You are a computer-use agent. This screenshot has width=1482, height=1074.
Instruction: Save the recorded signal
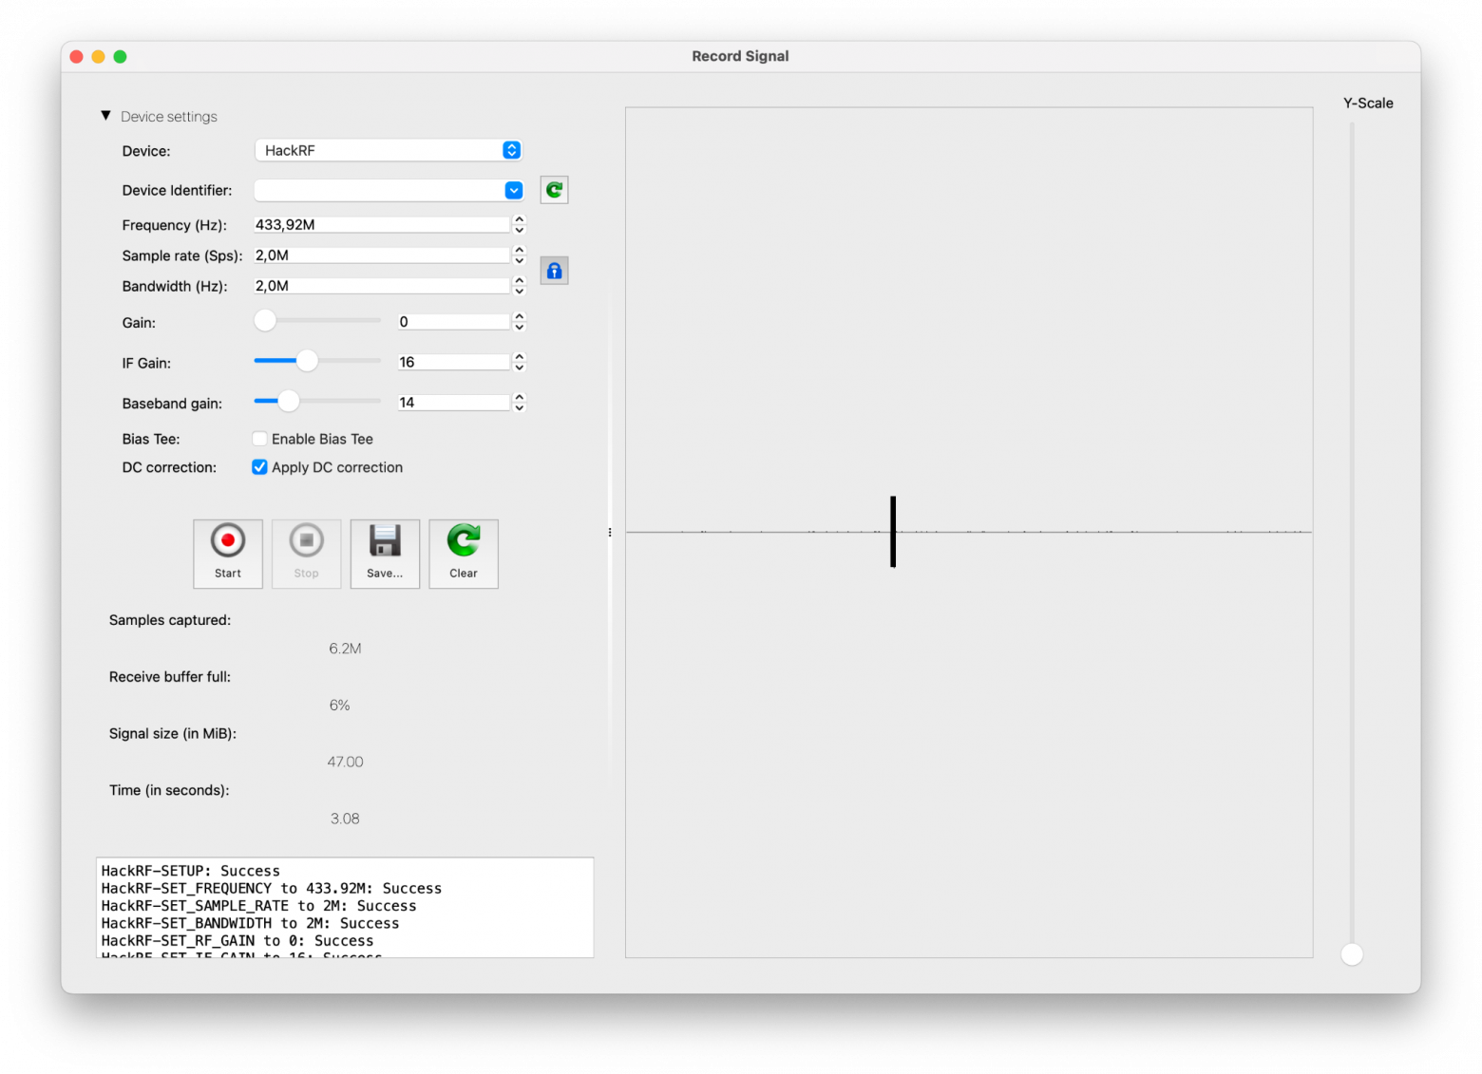click(x=385, y=554)
